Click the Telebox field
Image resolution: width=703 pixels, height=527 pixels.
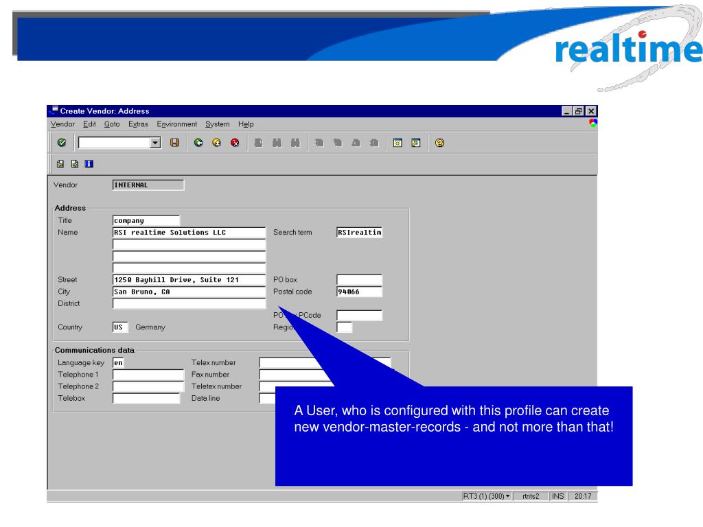146,398
